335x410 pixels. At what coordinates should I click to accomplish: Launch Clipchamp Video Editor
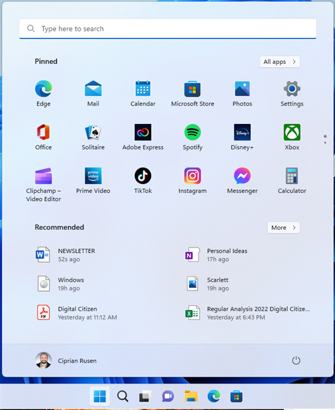coord(44,185)
